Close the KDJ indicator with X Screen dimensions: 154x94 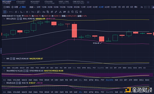20,83
